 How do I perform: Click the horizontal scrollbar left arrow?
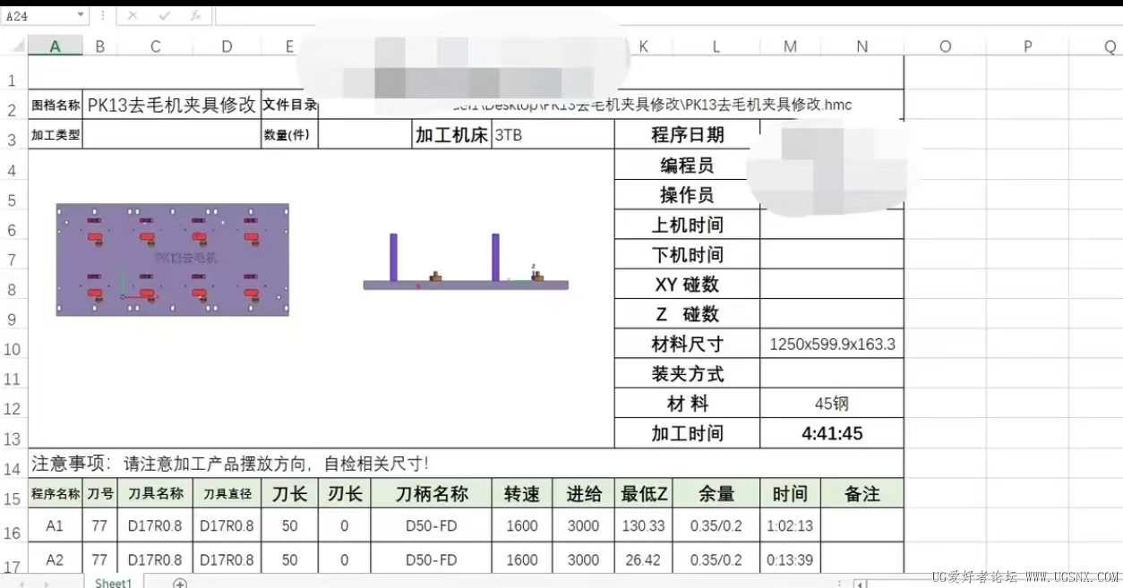[x=861, y=584]
